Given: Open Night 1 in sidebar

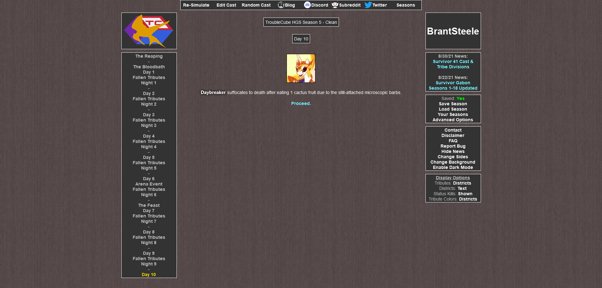Looking at the screenshot, I should 149,83.
